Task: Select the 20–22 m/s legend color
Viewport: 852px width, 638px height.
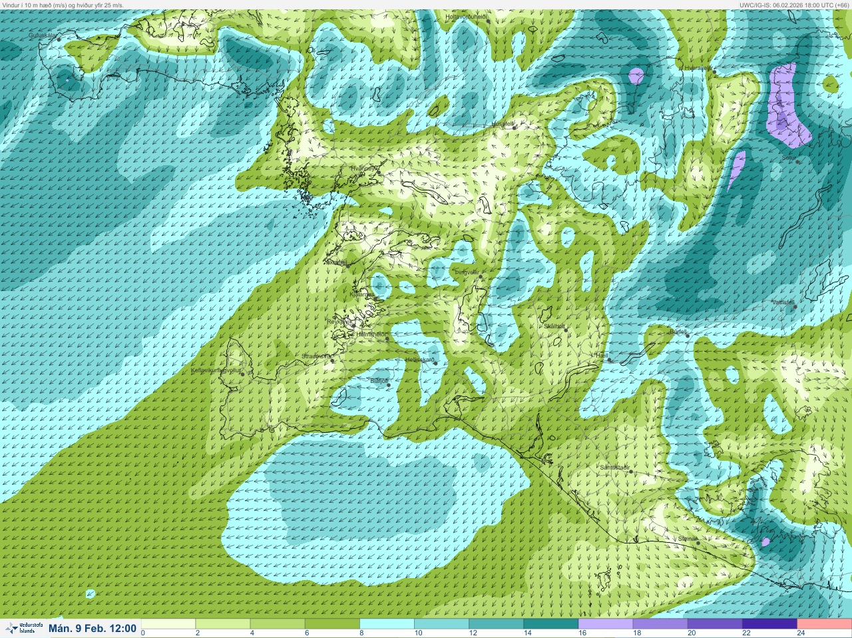Action: [x=715, y=624]
